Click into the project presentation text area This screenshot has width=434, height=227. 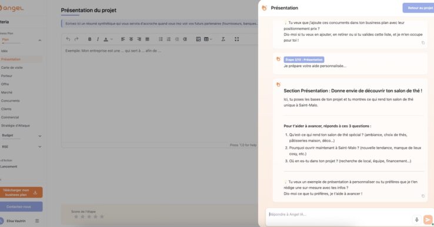159,94
